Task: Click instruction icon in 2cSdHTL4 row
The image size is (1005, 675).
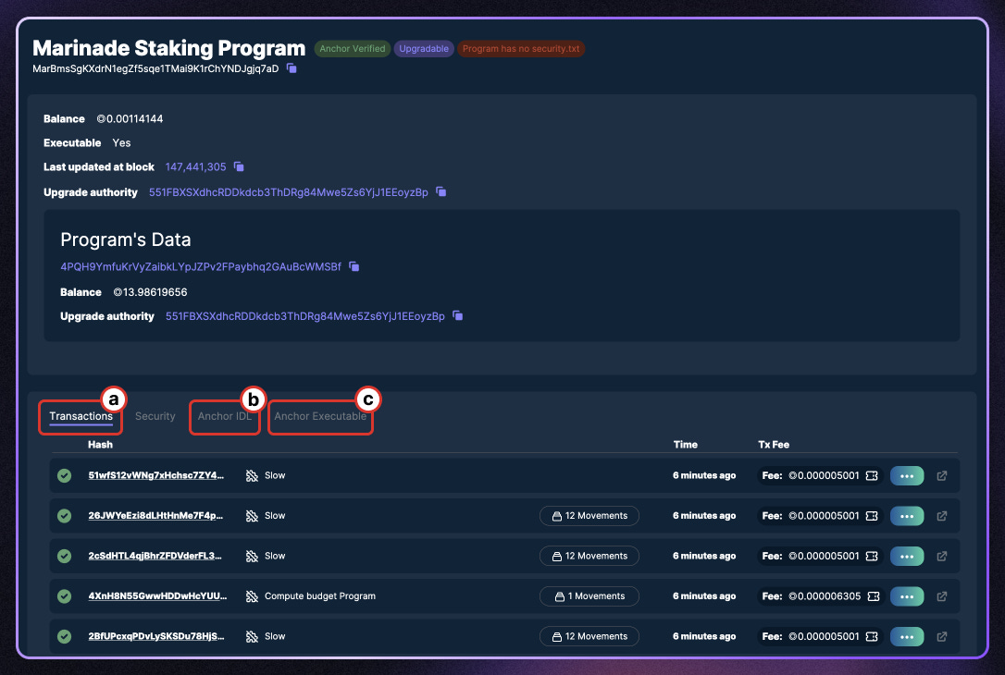Action: (252, 557)
